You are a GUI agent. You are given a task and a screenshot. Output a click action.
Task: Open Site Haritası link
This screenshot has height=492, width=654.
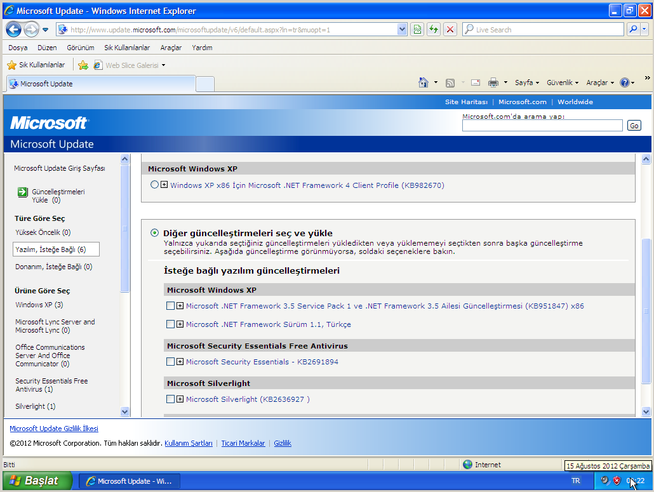click(466, 102)
